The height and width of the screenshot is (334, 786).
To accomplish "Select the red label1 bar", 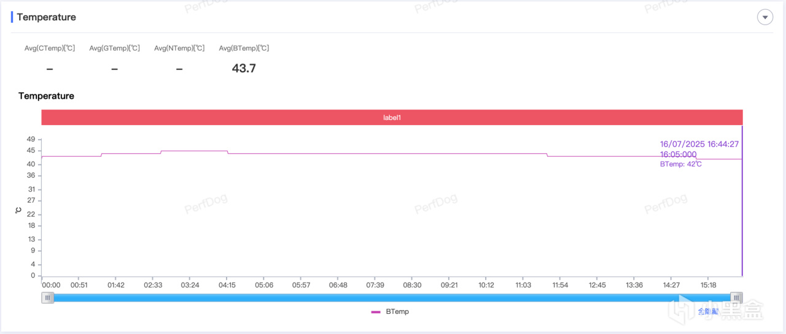I will click(392, 117).
